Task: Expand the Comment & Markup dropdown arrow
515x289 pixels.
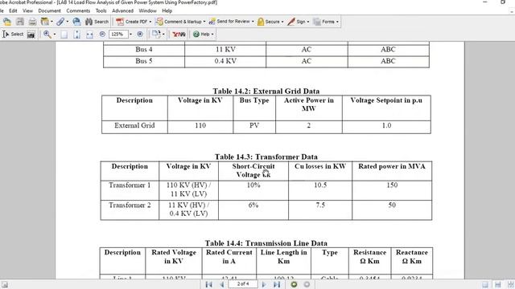Action: pyautogui.click(x=204, y=22)
